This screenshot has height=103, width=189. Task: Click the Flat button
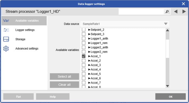18,97
